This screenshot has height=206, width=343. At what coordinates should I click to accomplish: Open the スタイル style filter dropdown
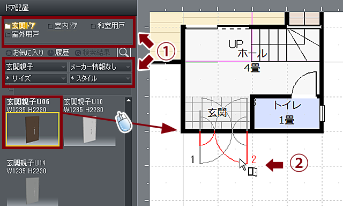100,78
